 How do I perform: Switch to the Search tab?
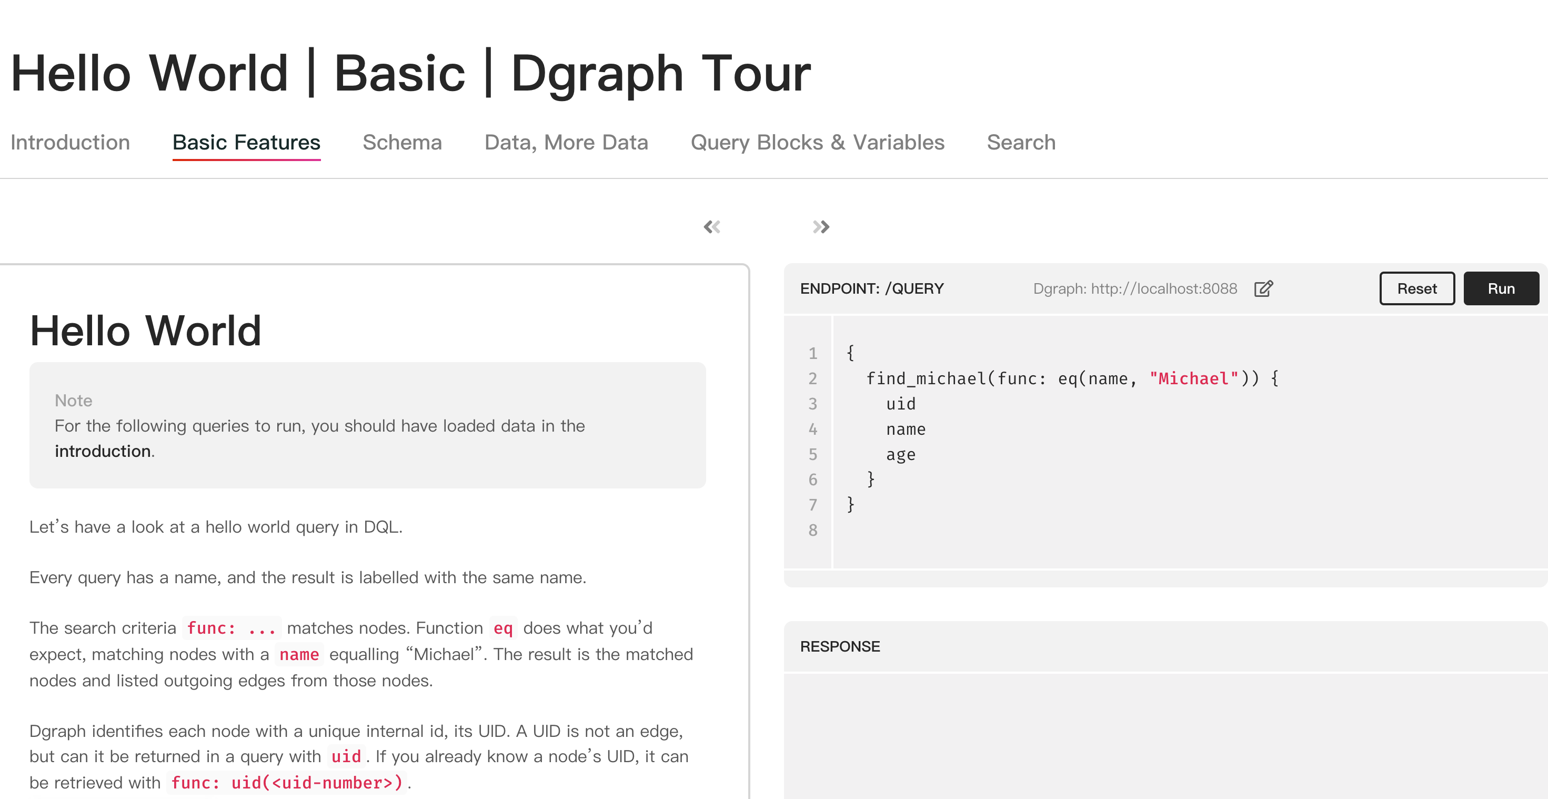point(1020,143)
